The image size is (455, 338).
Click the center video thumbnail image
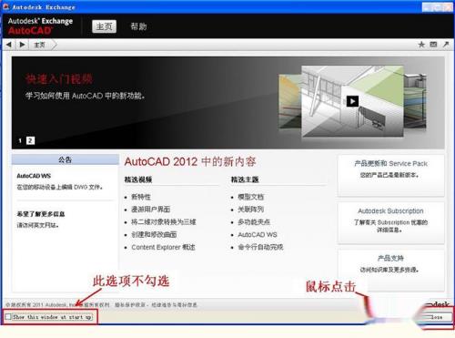(x=352, y=101)
